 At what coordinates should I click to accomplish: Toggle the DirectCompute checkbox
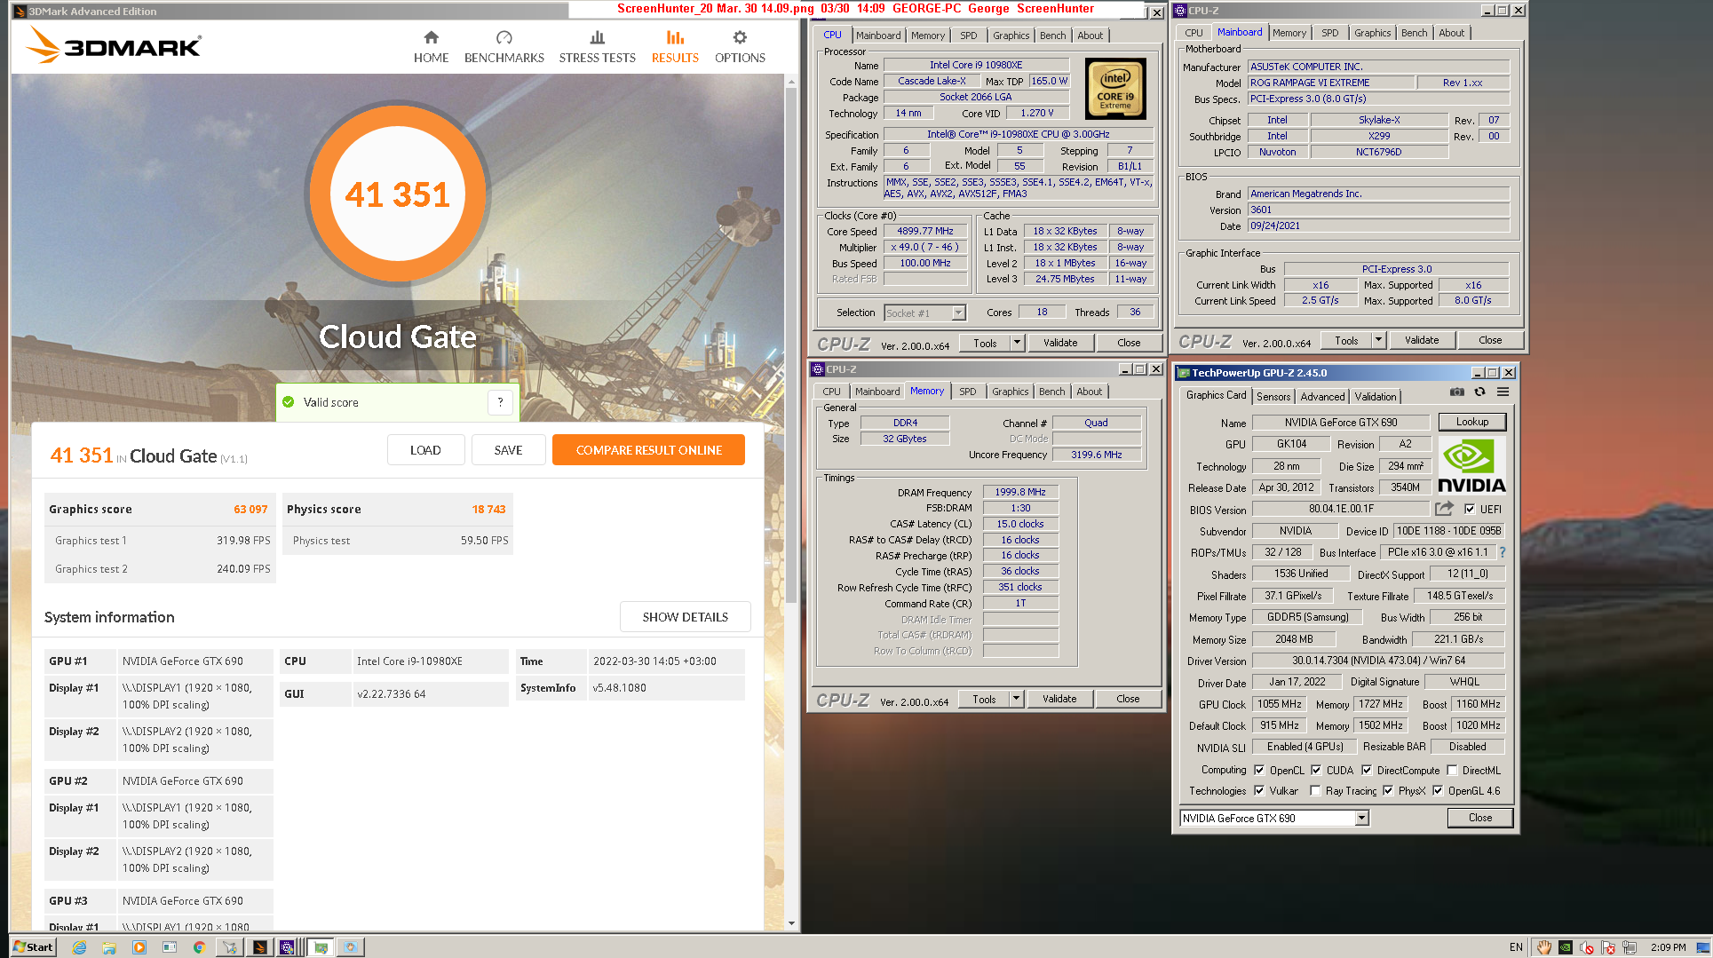tap(1367, 770)
